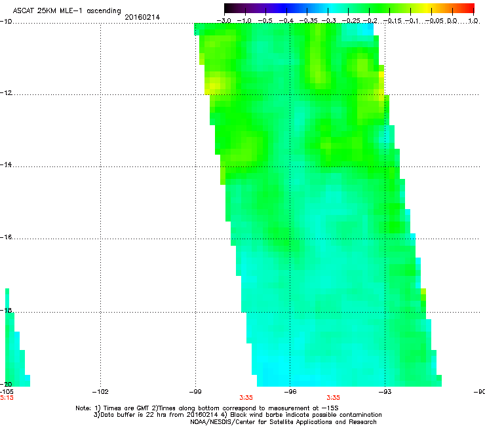Viewport: 485px width, 426px height.
Task: Click the 'NOAA/NESDIS/Center for Satellite Applications and Research' credit
Action: (283, 422)
